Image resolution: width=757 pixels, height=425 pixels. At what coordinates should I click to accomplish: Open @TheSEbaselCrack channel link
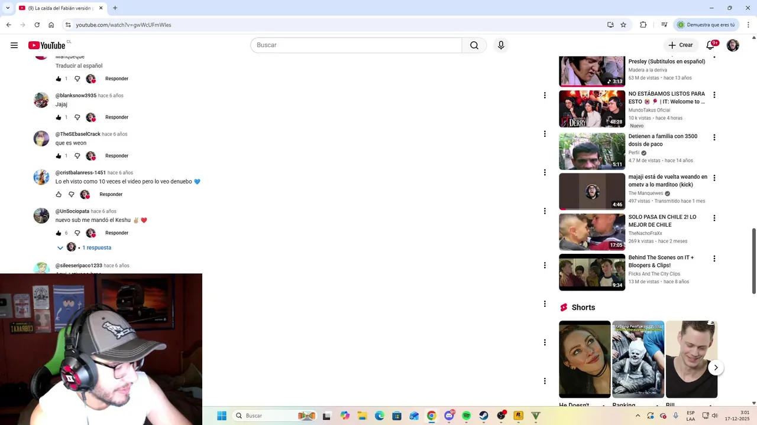pyautogui.click(x=78, y=134)
